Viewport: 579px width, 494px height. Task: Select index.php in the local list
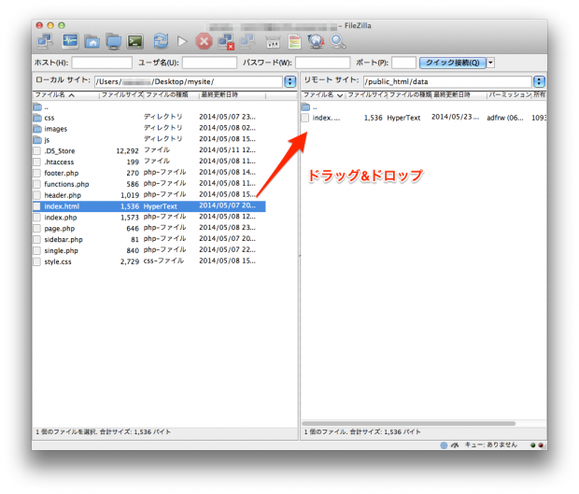[149, 218]
